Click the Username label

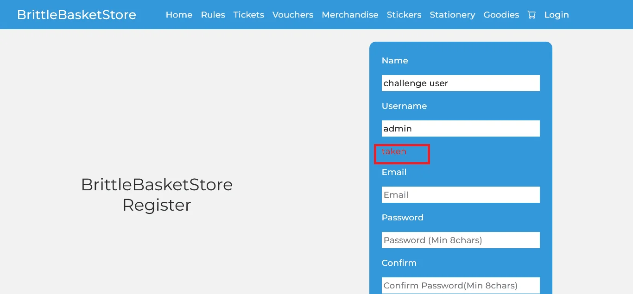tap(404, 106)
